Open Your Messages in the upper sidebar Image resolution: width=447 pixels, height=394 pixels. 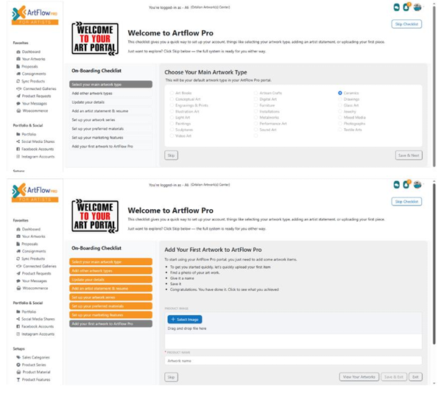click(x=35, y=104)
